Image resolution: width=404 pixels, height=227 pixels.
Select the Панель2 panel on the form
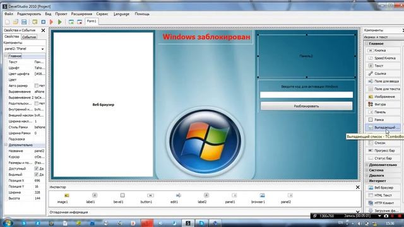[306, 56]
